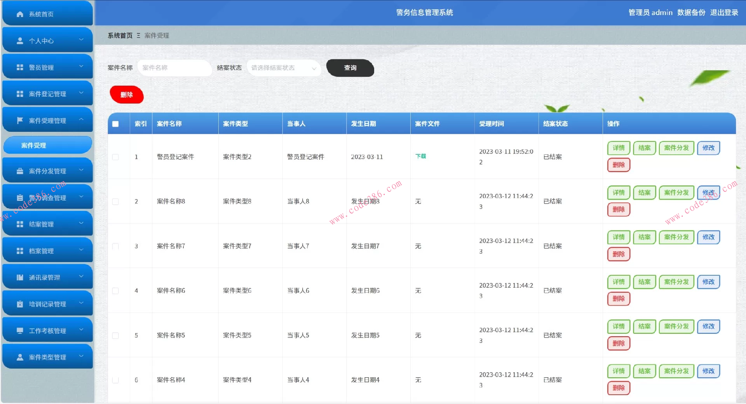
Task: Click the 通讯录管理 contacts icon
Action: 20,277
